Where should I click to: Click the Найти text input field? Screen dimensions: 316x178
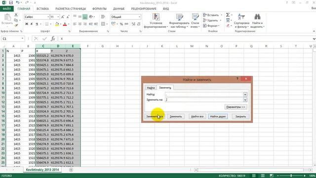[204, 94]
